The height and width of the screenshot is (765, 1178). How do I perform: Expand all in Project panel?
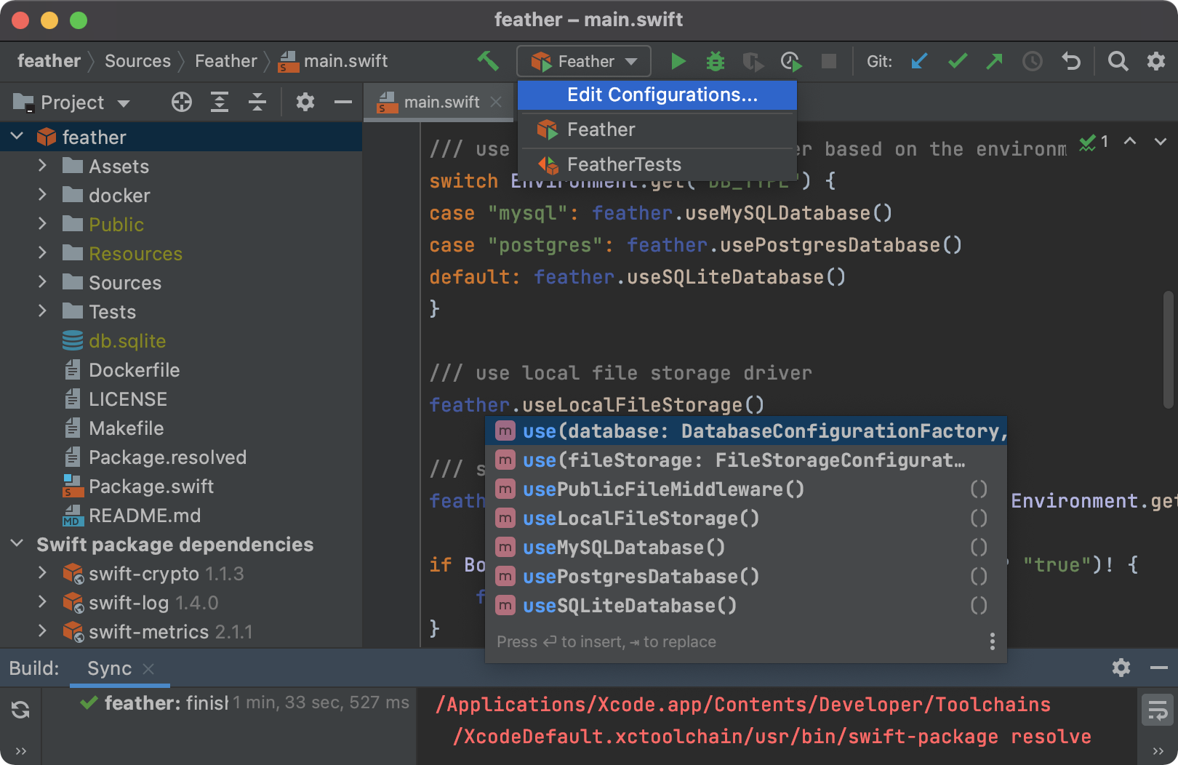pyautogui.click(x=220, y=103)
